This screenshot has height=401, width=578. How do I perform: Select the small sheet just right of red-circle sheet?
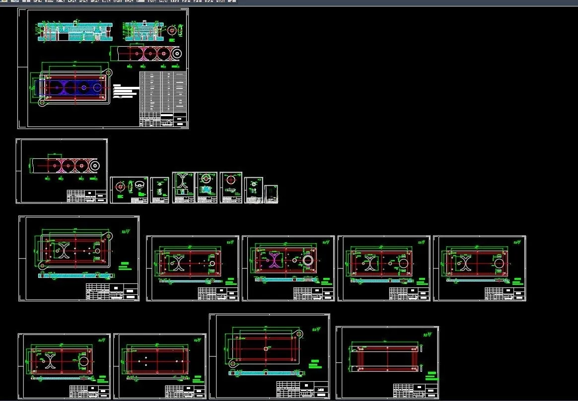point(254,190)
